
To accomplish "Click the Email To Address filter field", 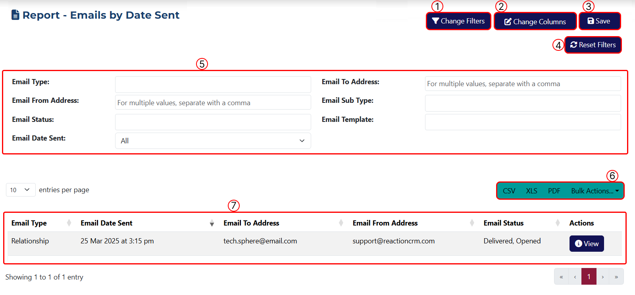I will [523, 84].
